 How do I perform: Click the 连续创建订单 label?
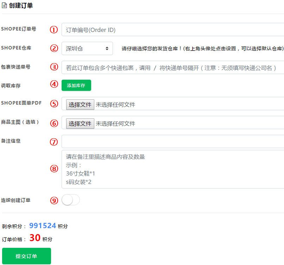[x=16, y=200]
